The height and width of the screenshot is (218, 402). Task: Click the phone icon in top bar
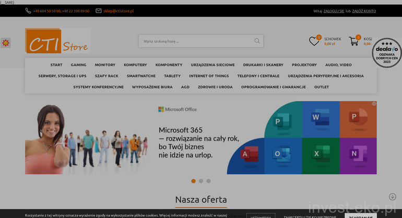click(28, 11)
